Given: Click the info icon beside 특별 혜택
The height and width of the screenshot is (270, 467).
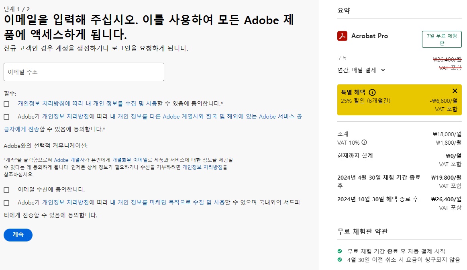Looking at the screenshot, I should click(372, 92).
